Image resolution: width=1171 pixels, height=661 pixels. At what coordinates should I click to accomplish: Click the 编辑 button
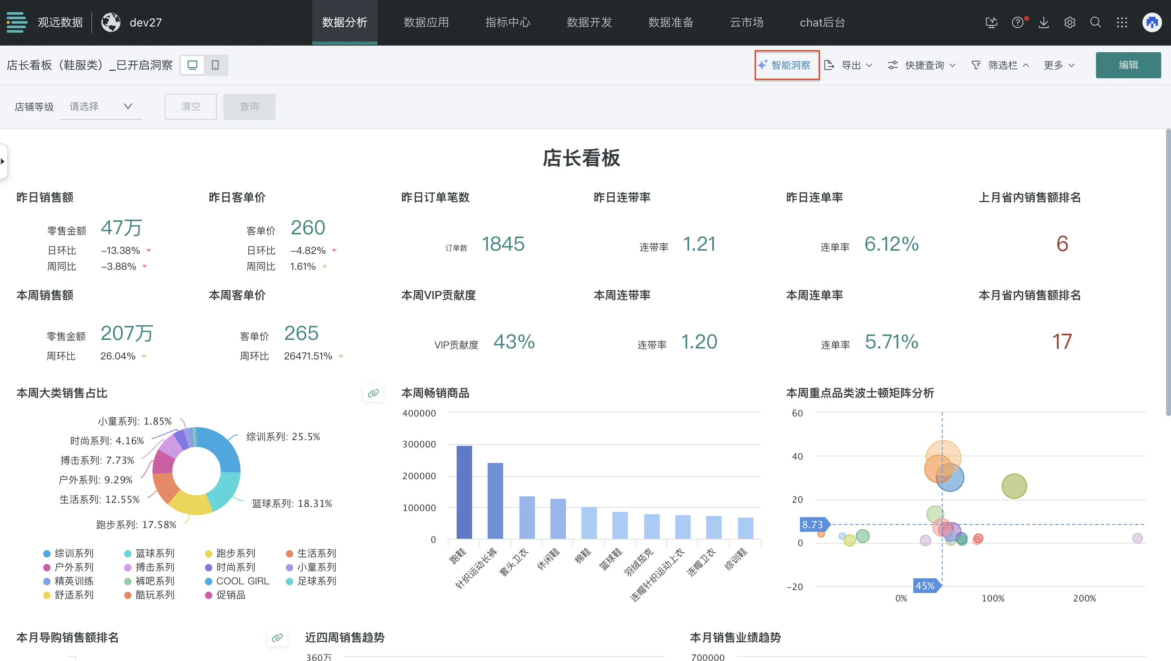(x=1128, y=65)
